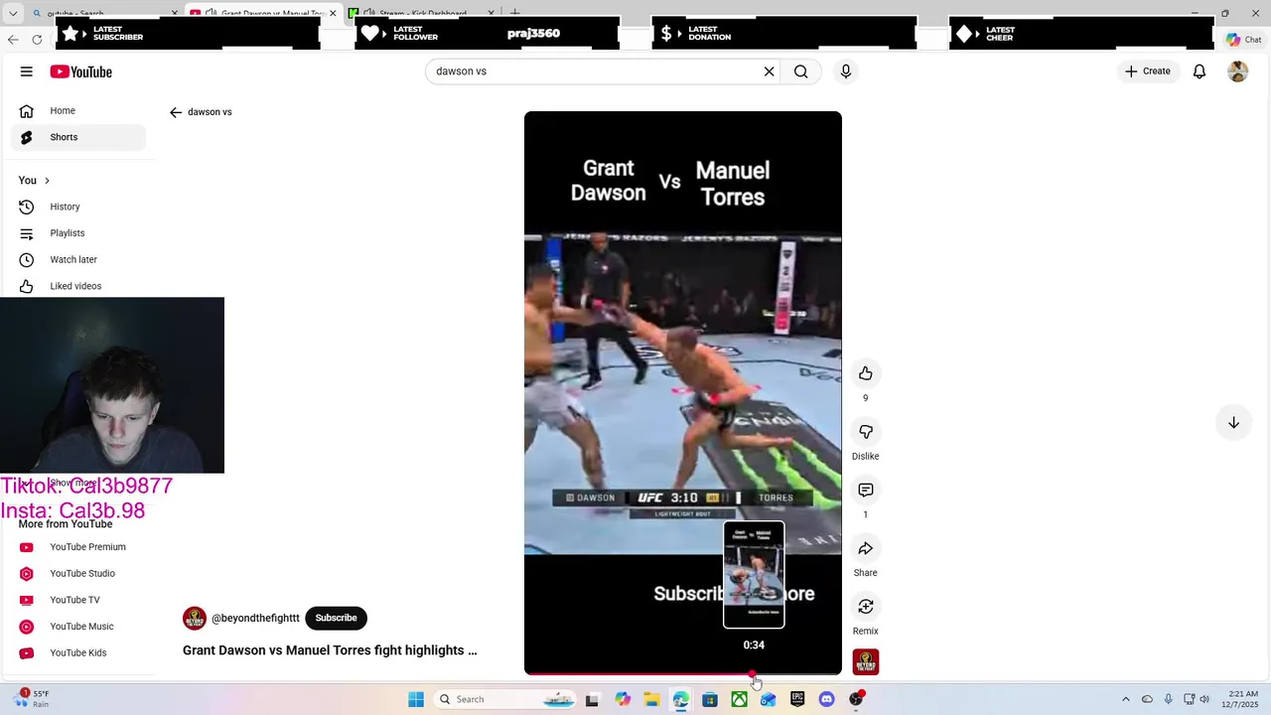
Task: Dislike the short
Action: coord(866,432)
